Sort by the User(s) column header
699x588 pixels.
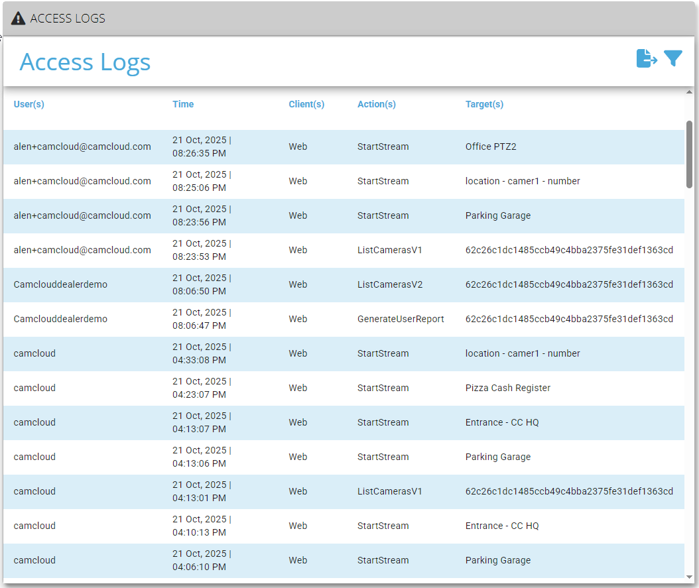29,104
